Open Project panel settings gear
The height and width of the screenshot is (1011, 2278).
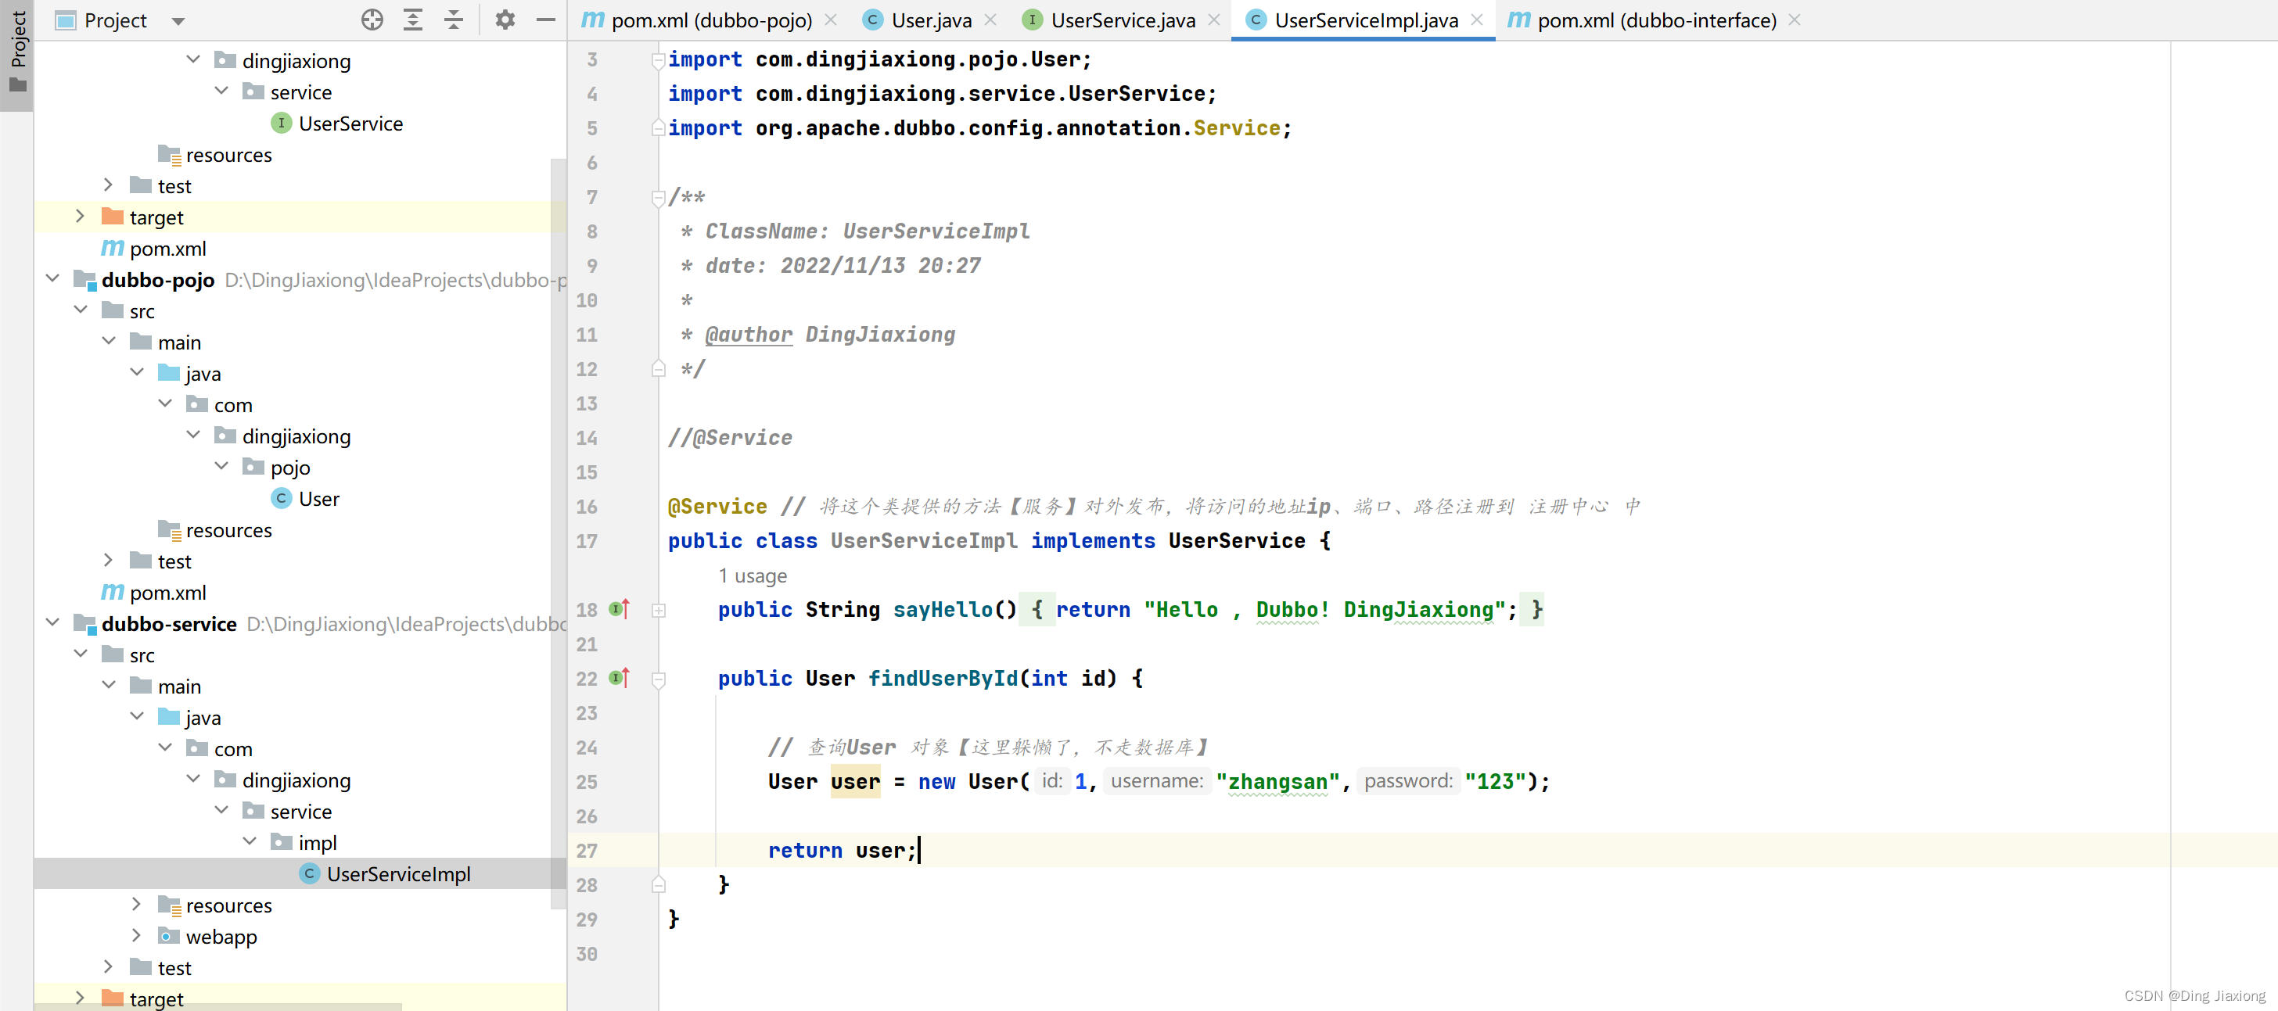click(x=505, y=20)
